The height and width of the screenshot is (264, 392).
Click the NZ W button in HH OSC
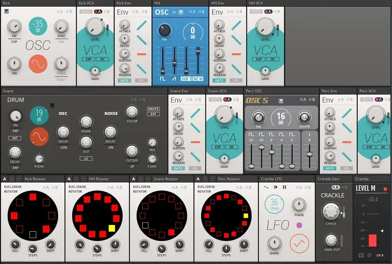click(x=198, y=79)
